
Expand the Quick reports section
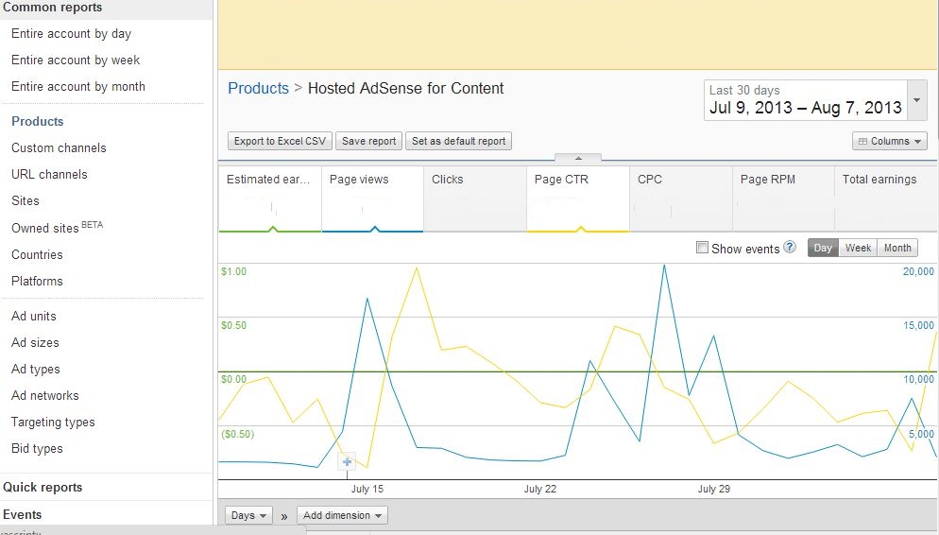[x=43, y=487]
